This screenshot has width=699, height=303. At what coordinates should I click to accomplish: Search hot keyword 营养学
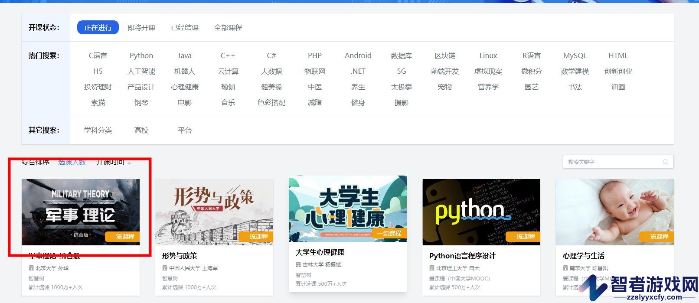488,87
